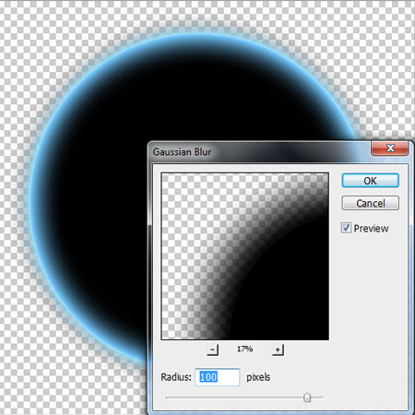The width and height of the screenshot is (415, 415).
Task: Click the 'Radius:' label
Action: [x=176, y=377]
